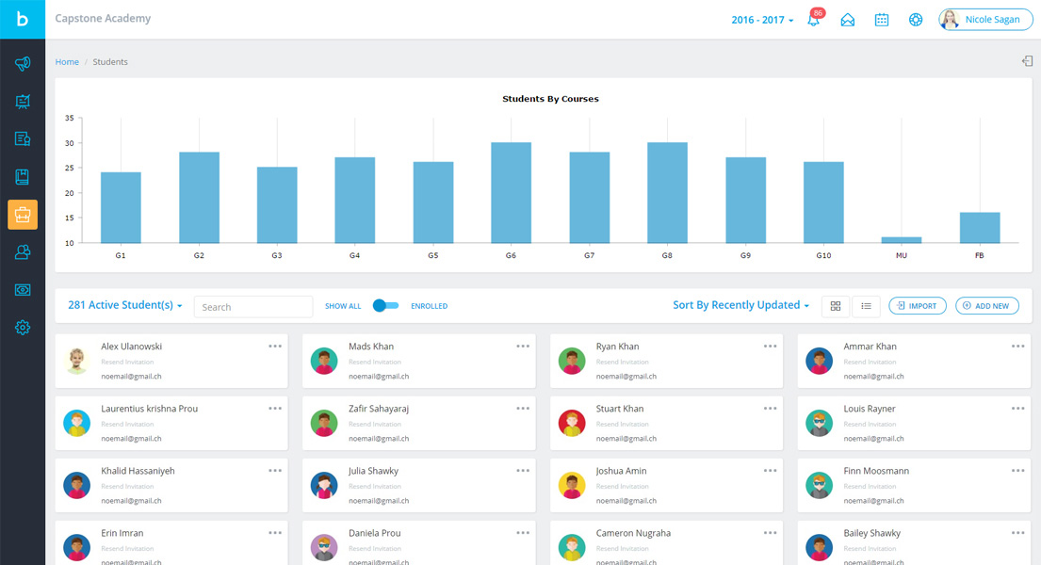Image resolution: width=1041 pixels, height=565 pixels.
Task: Click the Home breadcrumb link
Action: click(x=67, y=62)
